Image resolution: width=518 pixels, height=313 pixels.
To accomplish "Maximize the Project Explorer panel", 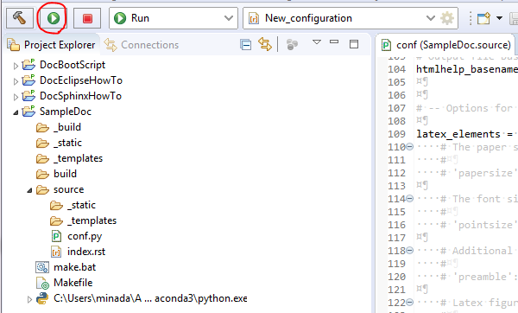I will [x=354, y=44].
